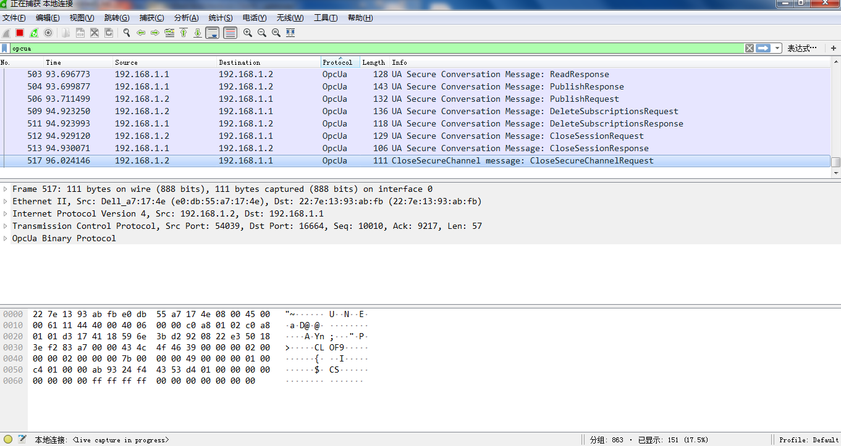Open capture file properties status icon

pos(22,440)
